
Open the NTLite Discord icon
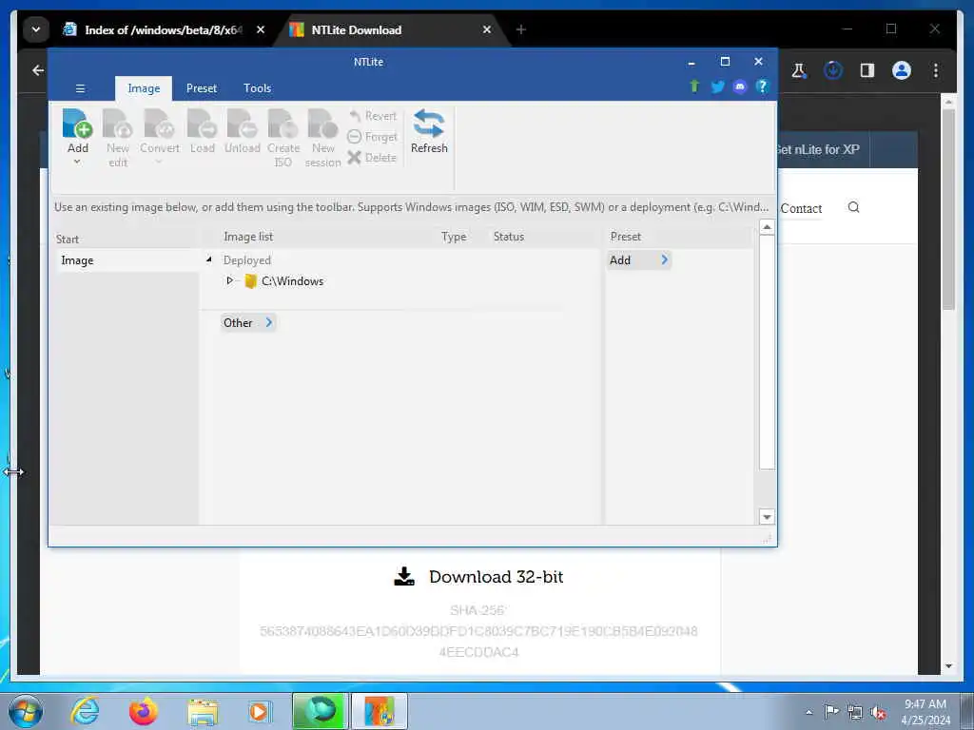[x=739, y=86]
